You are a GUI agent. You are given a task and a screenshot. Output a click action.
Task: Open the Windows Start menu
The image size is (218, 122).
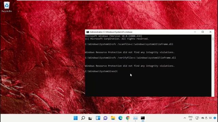(76, 118)
